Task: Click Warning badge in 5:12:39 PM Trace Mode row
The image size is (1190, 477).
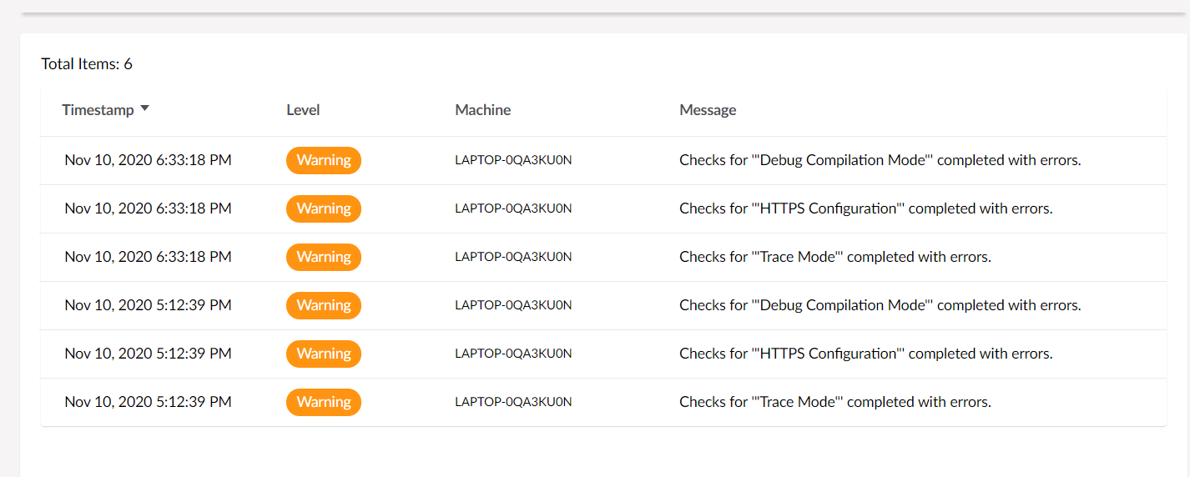Action: click(324, 402)
